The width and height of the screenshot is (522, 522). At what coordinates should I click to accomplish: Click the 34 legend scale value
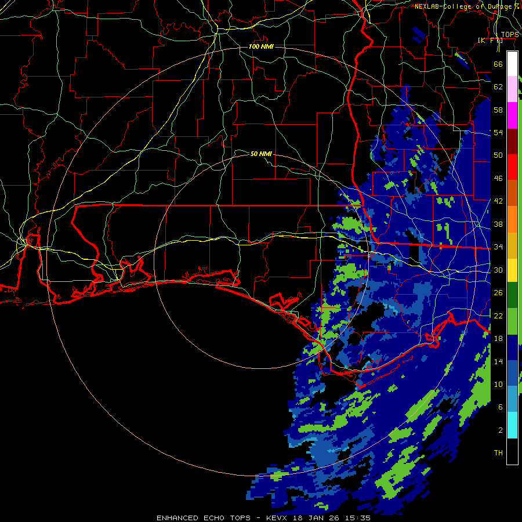click(x=498, y=246)
